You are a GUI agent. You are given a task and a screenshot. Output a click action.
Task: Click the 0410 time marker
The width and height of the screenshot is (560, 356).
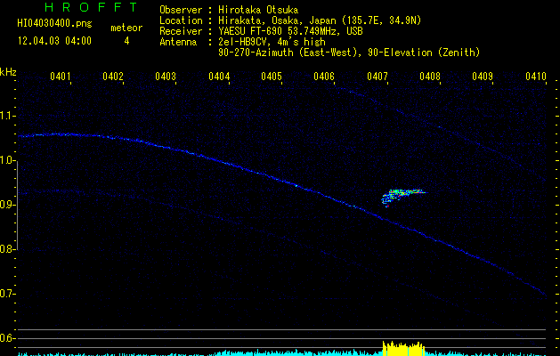coord(536,77)
